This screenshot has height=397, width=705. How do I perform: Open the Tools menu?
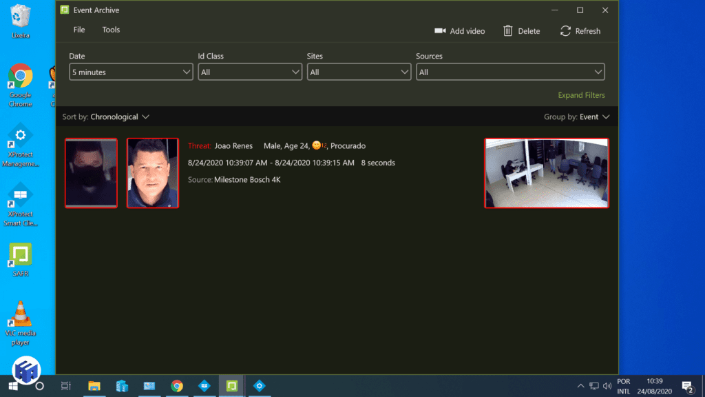[110, 30]
